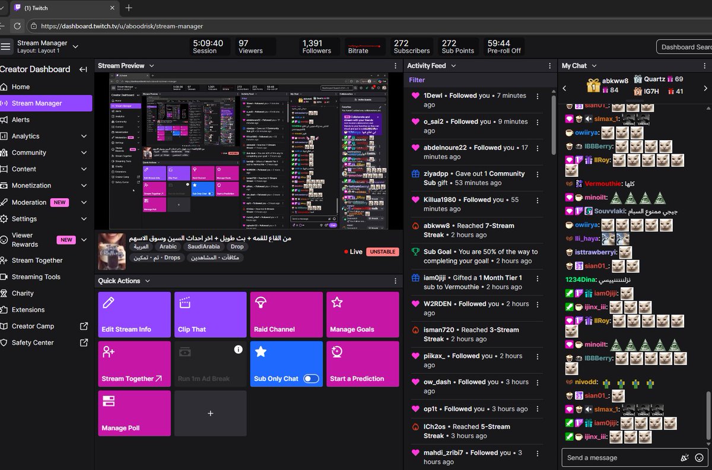Click the Activity Feed Filter link

tap(417, 80)
